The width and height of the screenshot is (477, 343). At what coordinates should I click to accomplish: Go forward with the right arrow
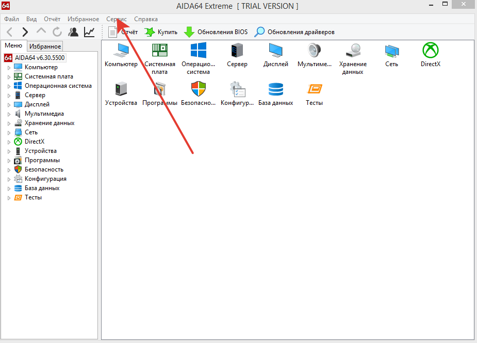pyautogui.click(x=25, y=32)
